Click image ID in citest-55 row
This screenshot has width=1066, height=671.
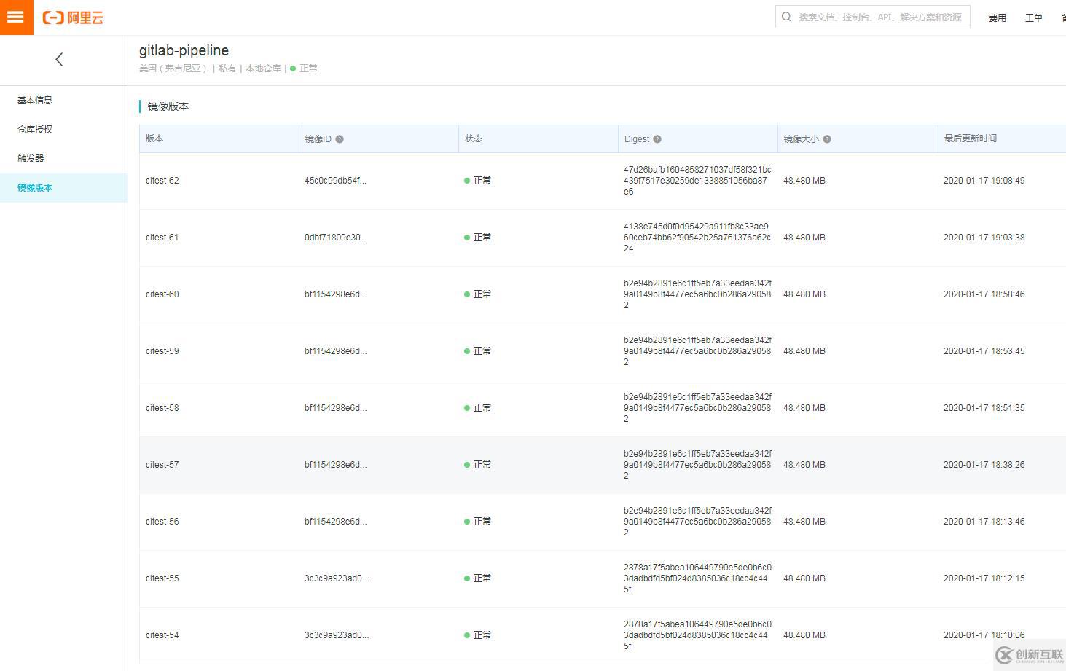(x=337, y=578)
